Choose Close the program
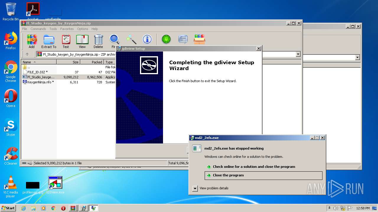The width and height of the screenshot is (378, 212). 263,175
